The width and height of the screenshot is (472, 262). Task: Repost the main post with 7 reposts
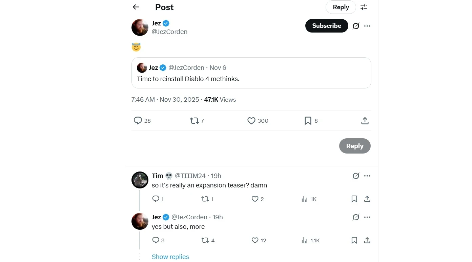click(194, 121)
